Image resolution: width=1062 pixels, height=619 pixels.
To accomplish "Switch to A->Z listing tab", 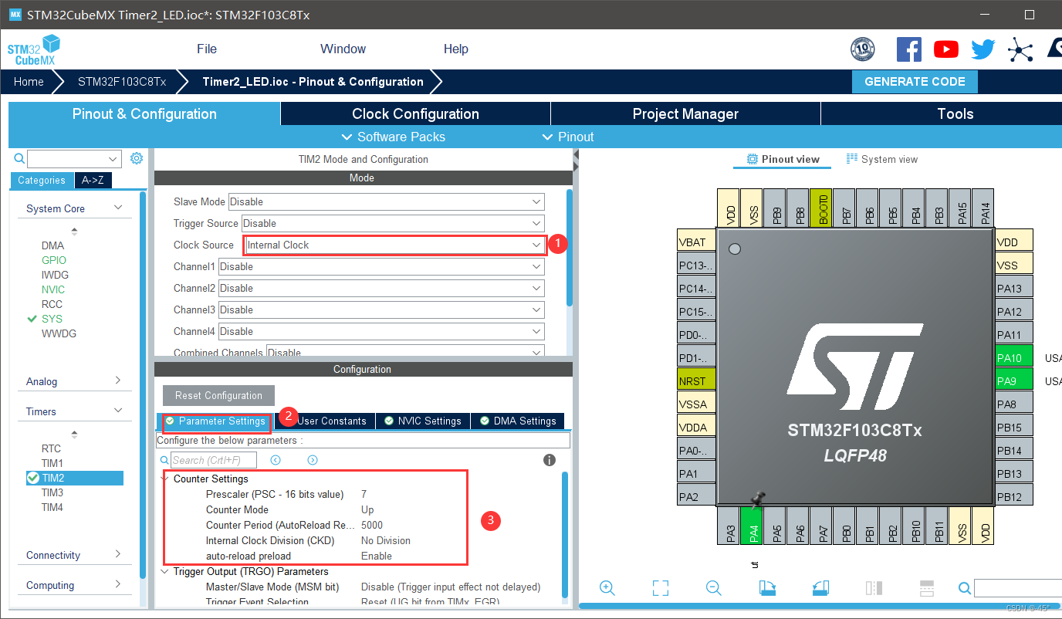I will 93,180.
